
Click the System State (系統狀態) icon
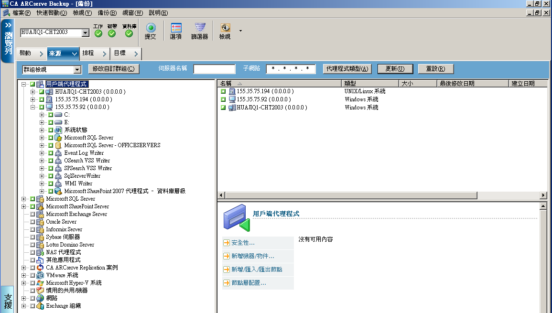(58, 130)
